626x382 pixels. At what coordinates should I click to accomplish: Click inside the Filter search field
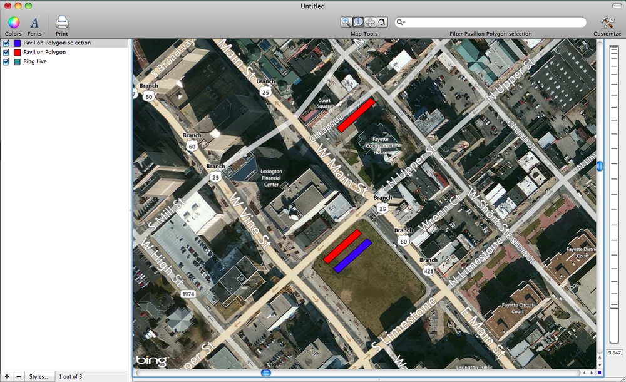[495, 22]
